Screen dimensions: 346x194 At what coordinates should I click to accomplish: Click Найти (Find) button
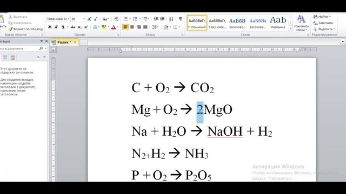[322, 17]
